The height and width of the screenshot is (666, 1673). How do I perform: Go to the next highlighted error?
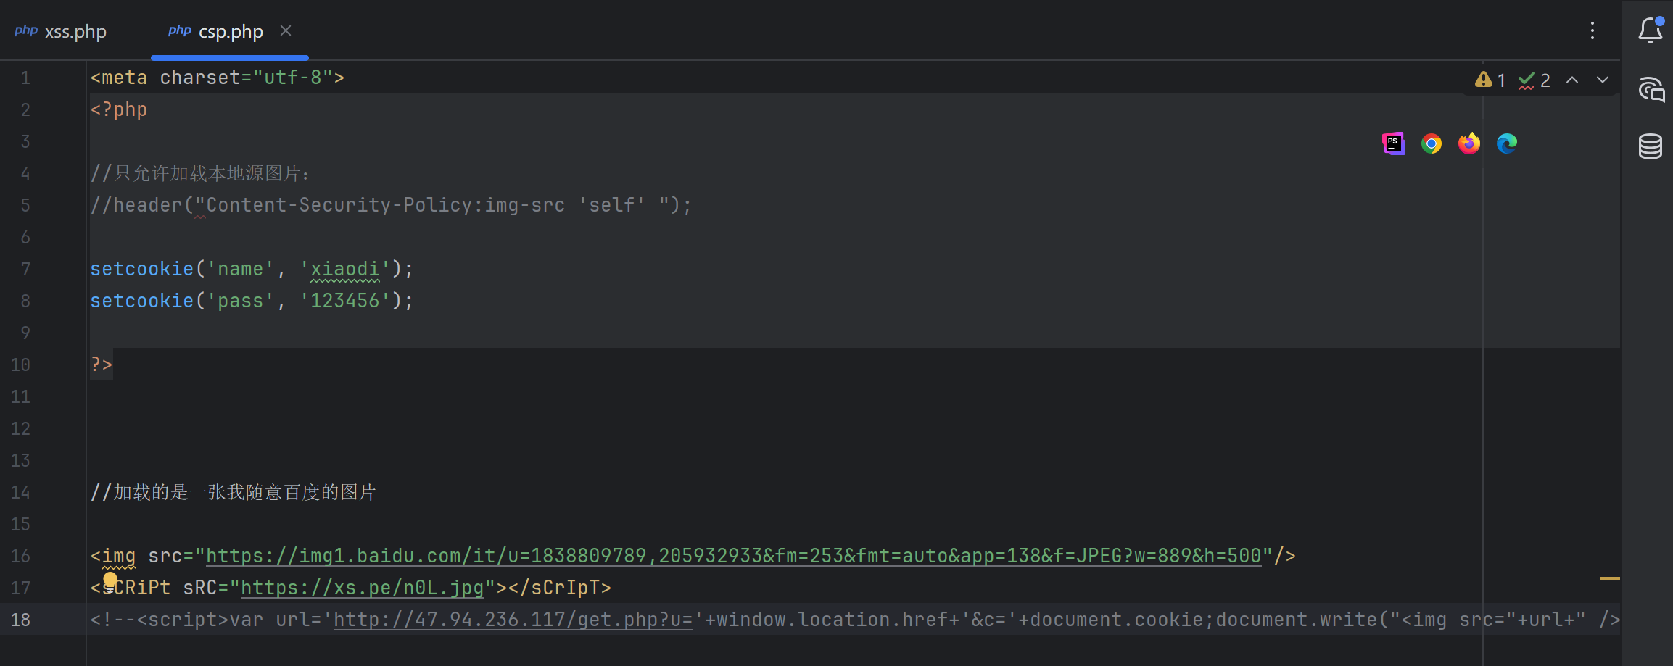1603,80
